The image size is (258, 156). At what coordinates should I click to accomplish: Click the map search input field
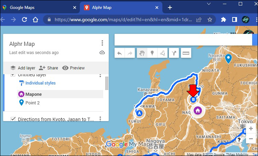(x=183, y=40)
